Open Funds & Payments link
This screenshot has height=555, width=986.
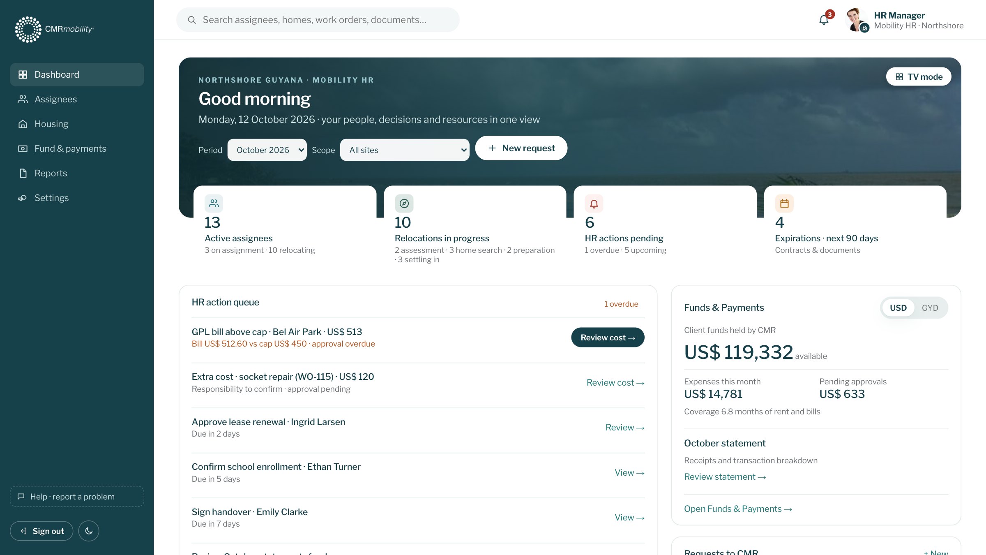(x=738, y=509)
